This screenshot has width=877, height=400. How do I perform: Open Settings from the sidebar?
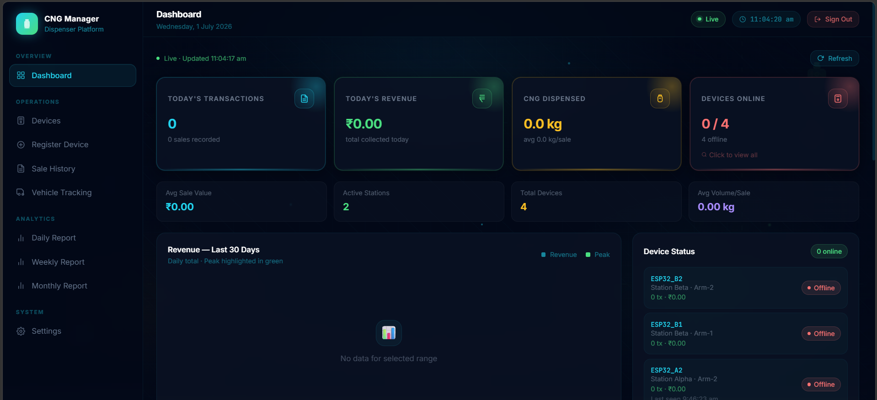click(73, 331)
